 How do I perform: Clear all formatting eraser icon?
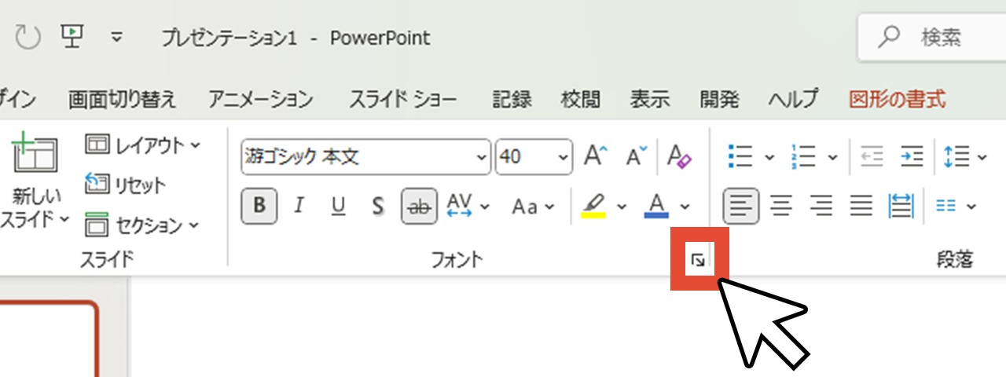click(x=679, y=156)
